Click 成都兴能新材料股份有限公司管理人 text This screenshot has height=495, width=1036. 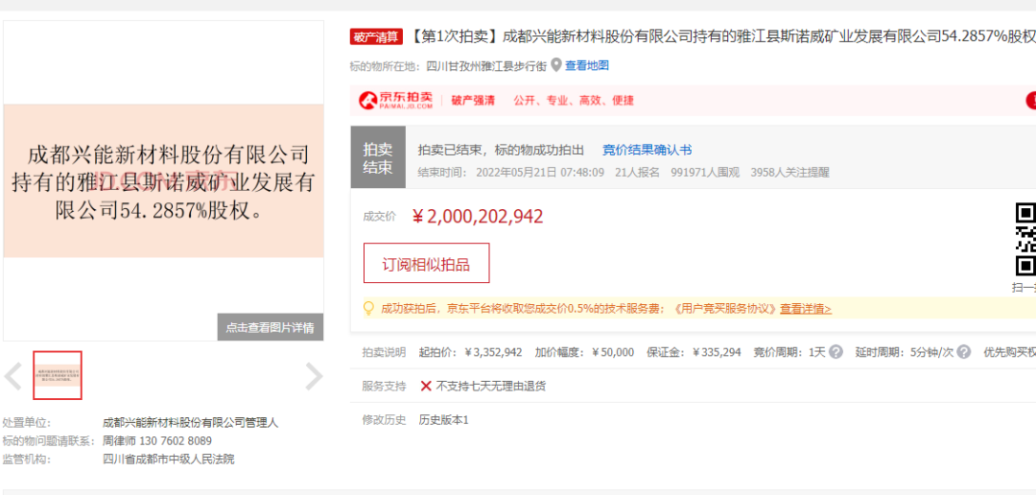(190, 423)
